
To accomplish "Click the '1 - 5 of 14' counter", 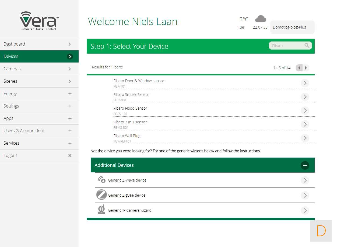I will coord(282,68).
